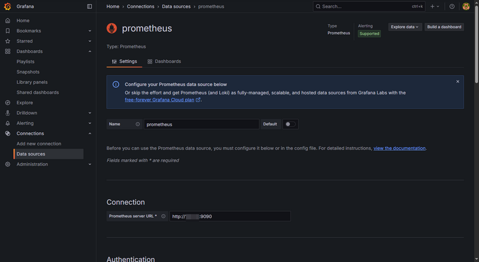
Task: Dock or undock the sidebar menu icon
Action: coord(89,7)
